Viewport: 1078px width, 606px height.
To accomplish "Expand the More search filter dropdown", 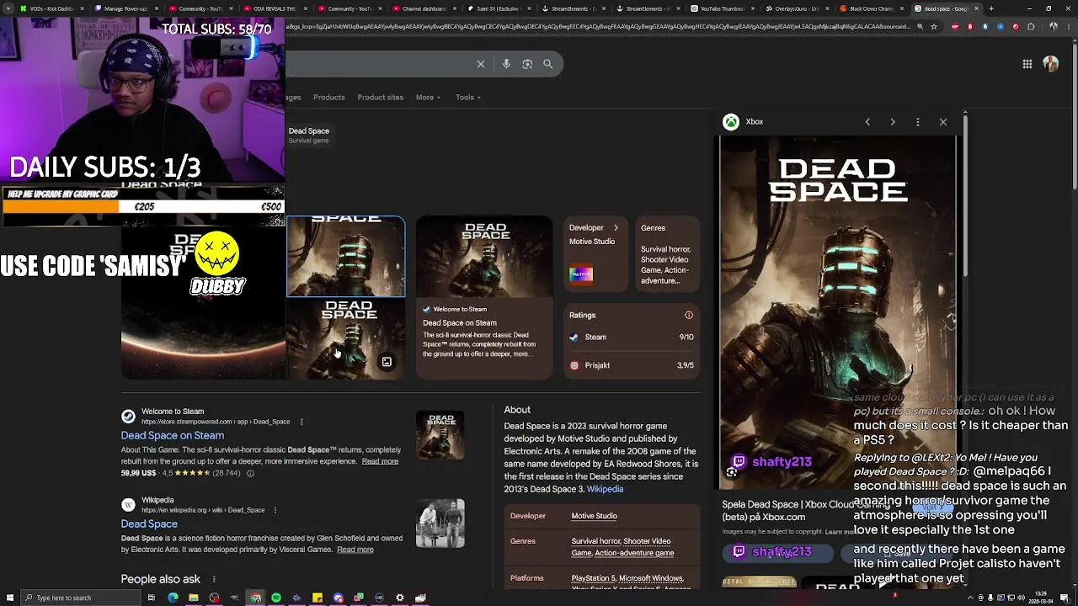I will click(x=428, y=97).
